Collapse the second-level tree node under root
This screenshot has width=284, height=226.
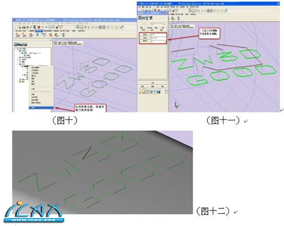pyautogui.click(x=18, y=51)
